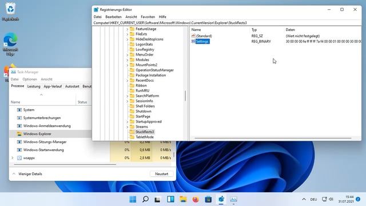
Task: Open the taskbar clock and date
Action: [346, 199]
